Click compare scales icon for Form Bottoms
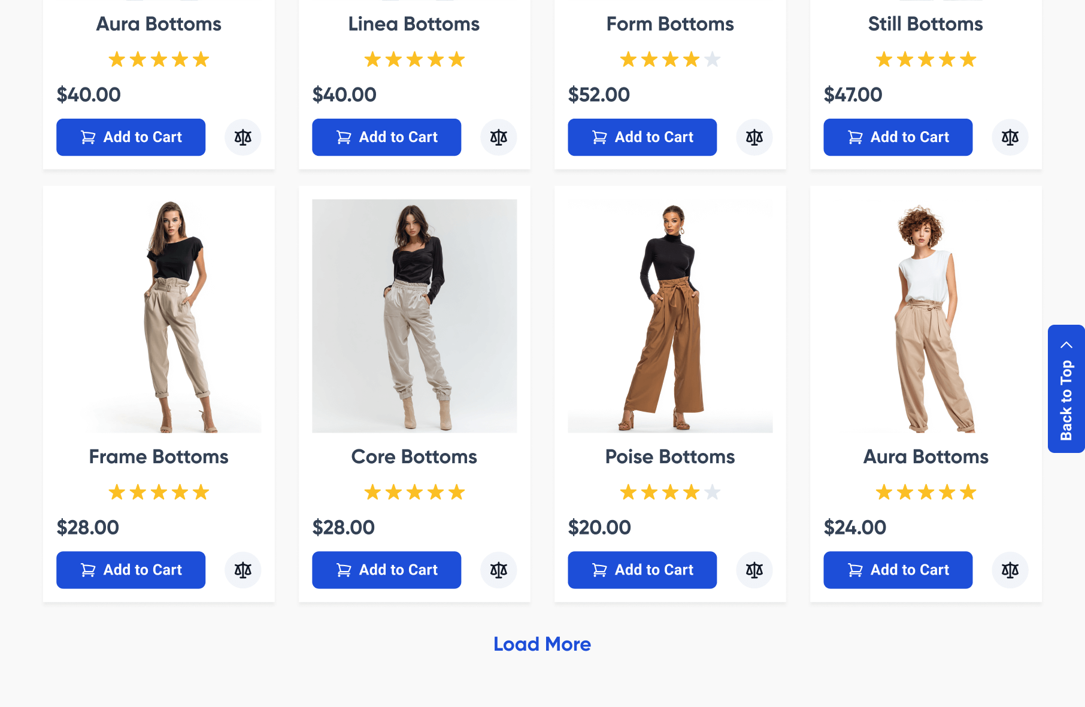This screenshot has width=1085, height=707. (754, 137)
